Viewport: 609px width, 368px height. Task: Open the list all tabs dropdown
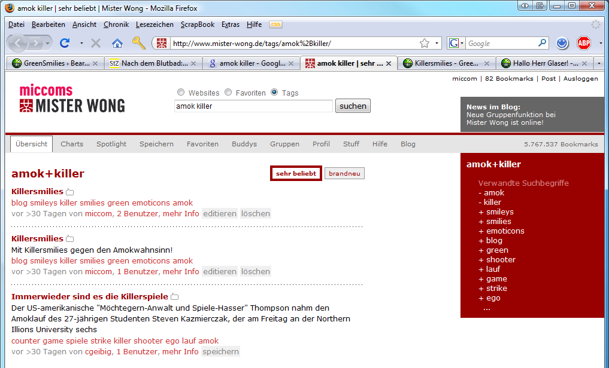(x=598, y=63)
